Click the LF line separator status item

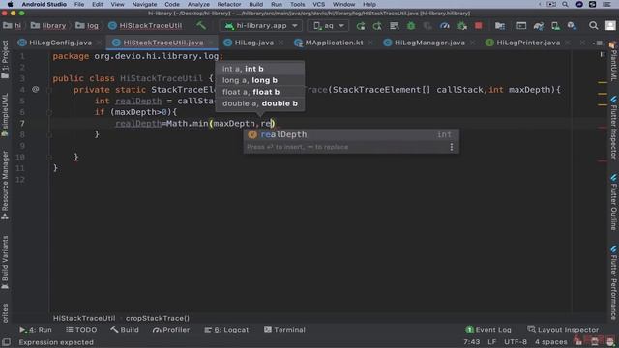(x=492, y=342)
